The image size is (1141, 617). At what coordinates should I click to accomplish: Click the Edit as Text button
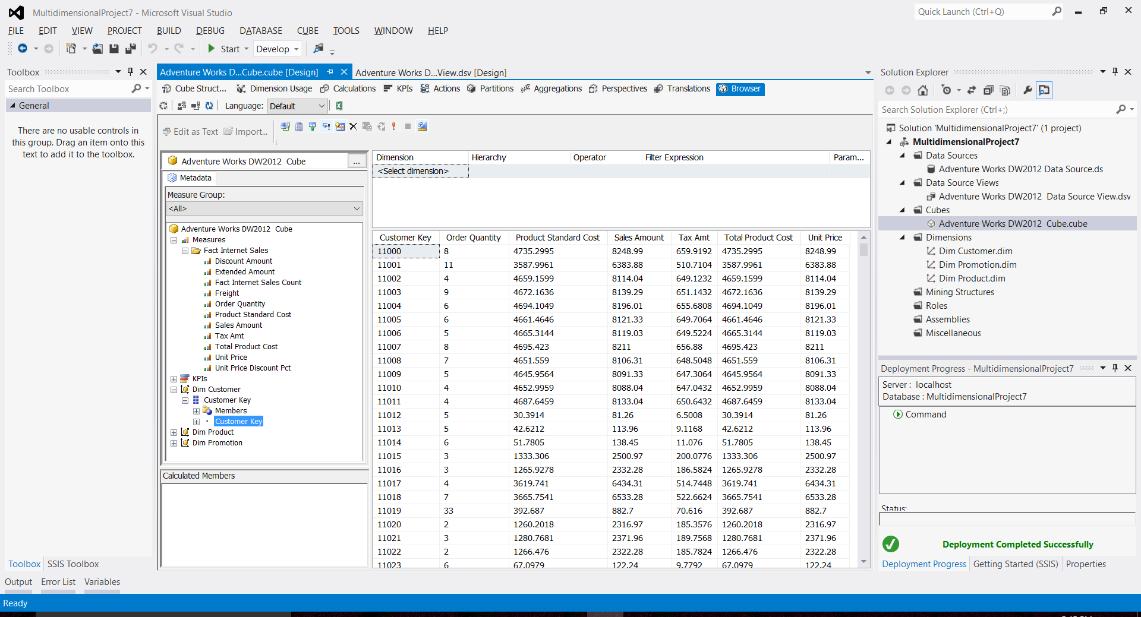click(191, 131)
